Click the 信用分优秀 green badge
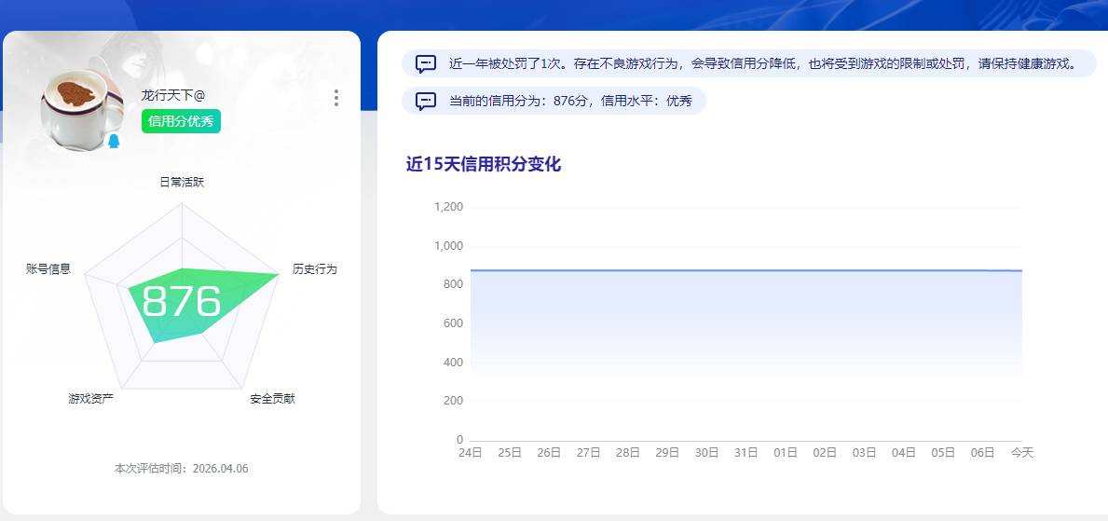Image resolution: width=1108 pixels, height=521 pixels. tap(181, 121)
